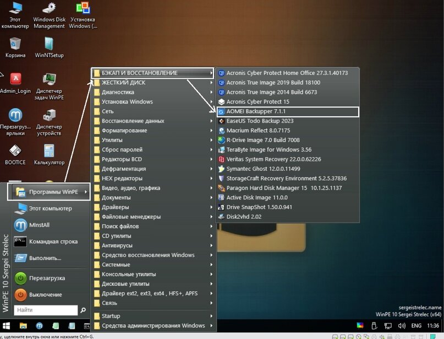This screenshot has height=339, width=444.
Task: Click the 11:36 taskbar clock
Action: tap(433, 326)
